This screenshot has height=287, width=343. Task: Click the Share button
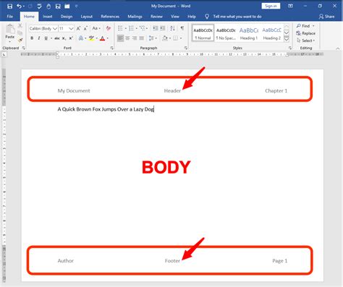[327, 17]
